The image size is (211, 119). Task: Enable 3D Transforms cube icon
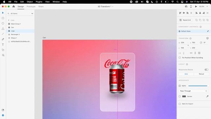point(207,38)
